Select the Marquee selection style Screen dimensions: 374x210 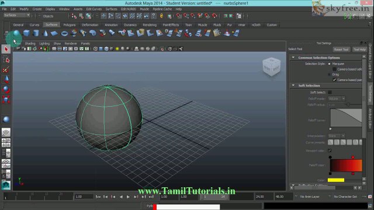[x=330, y=64]
